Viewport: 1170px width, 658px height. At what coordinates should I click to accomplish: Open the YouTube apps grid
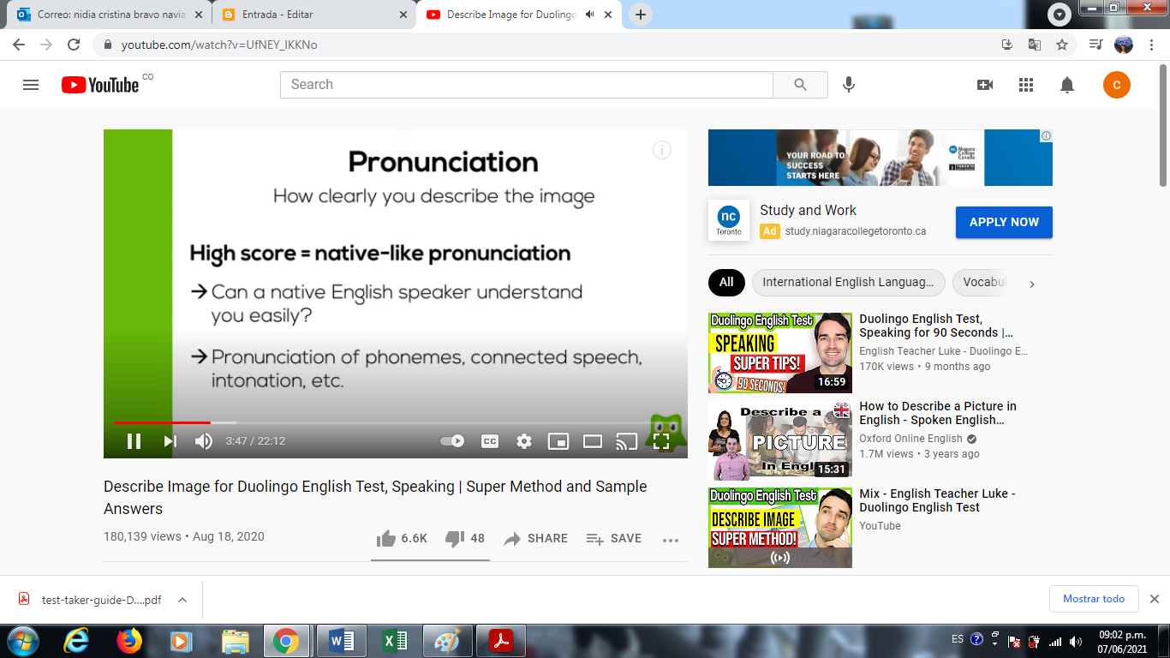tap(1026, 85)
